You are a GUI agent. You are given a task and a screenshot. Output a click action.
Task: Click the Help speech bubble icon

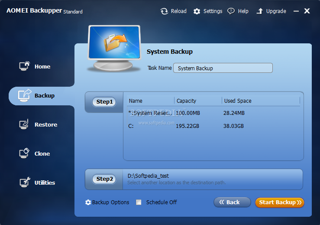coord(231,11)
